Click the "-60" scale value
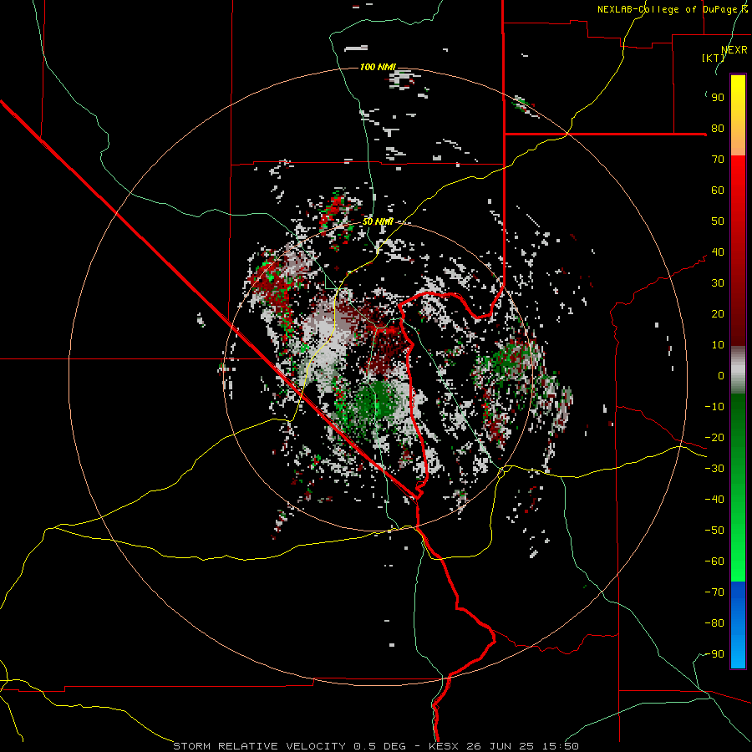 coord(714,561)
